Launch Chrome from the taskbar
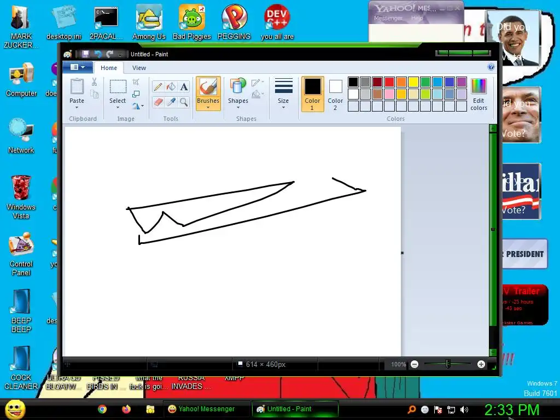This screenshot has width=560, height=420. (102, 409)
